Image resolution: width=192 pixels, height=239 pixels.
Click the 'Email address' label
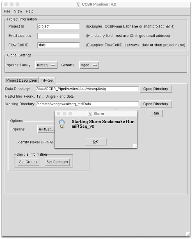click(x=20, y=36)
